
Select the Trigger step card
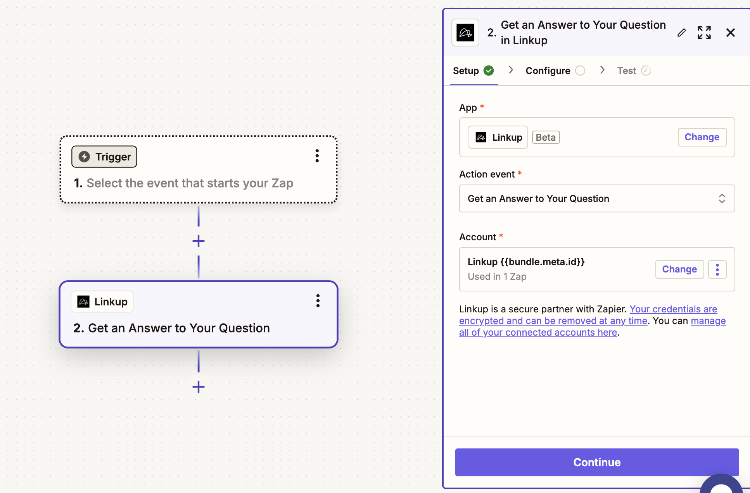[x=199, y=182]
